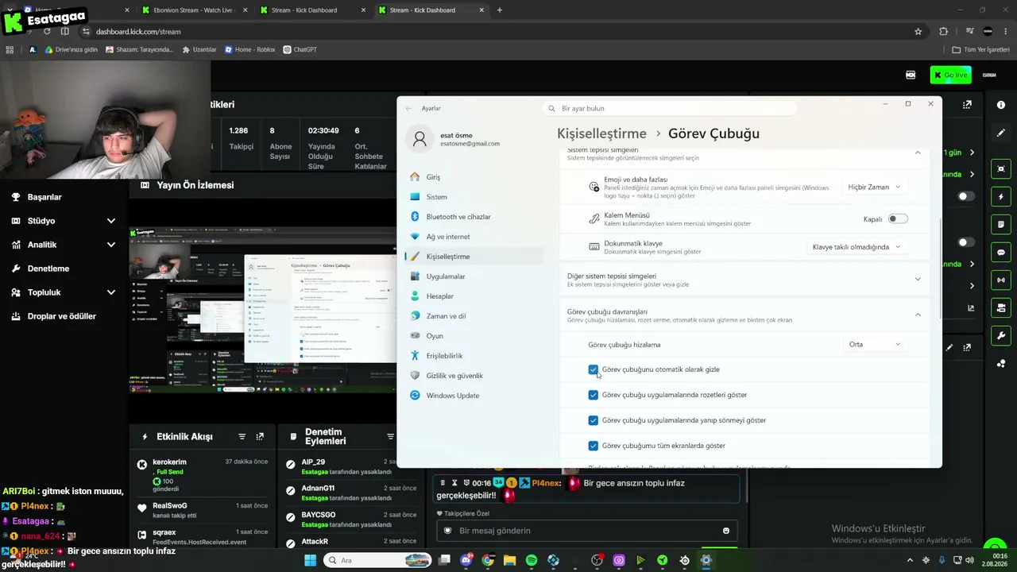Open Zaman ve dil settings category

click(474, 316)
